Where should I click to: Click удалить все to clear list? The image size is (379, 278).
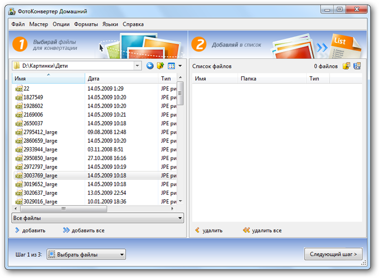(262, 231)
